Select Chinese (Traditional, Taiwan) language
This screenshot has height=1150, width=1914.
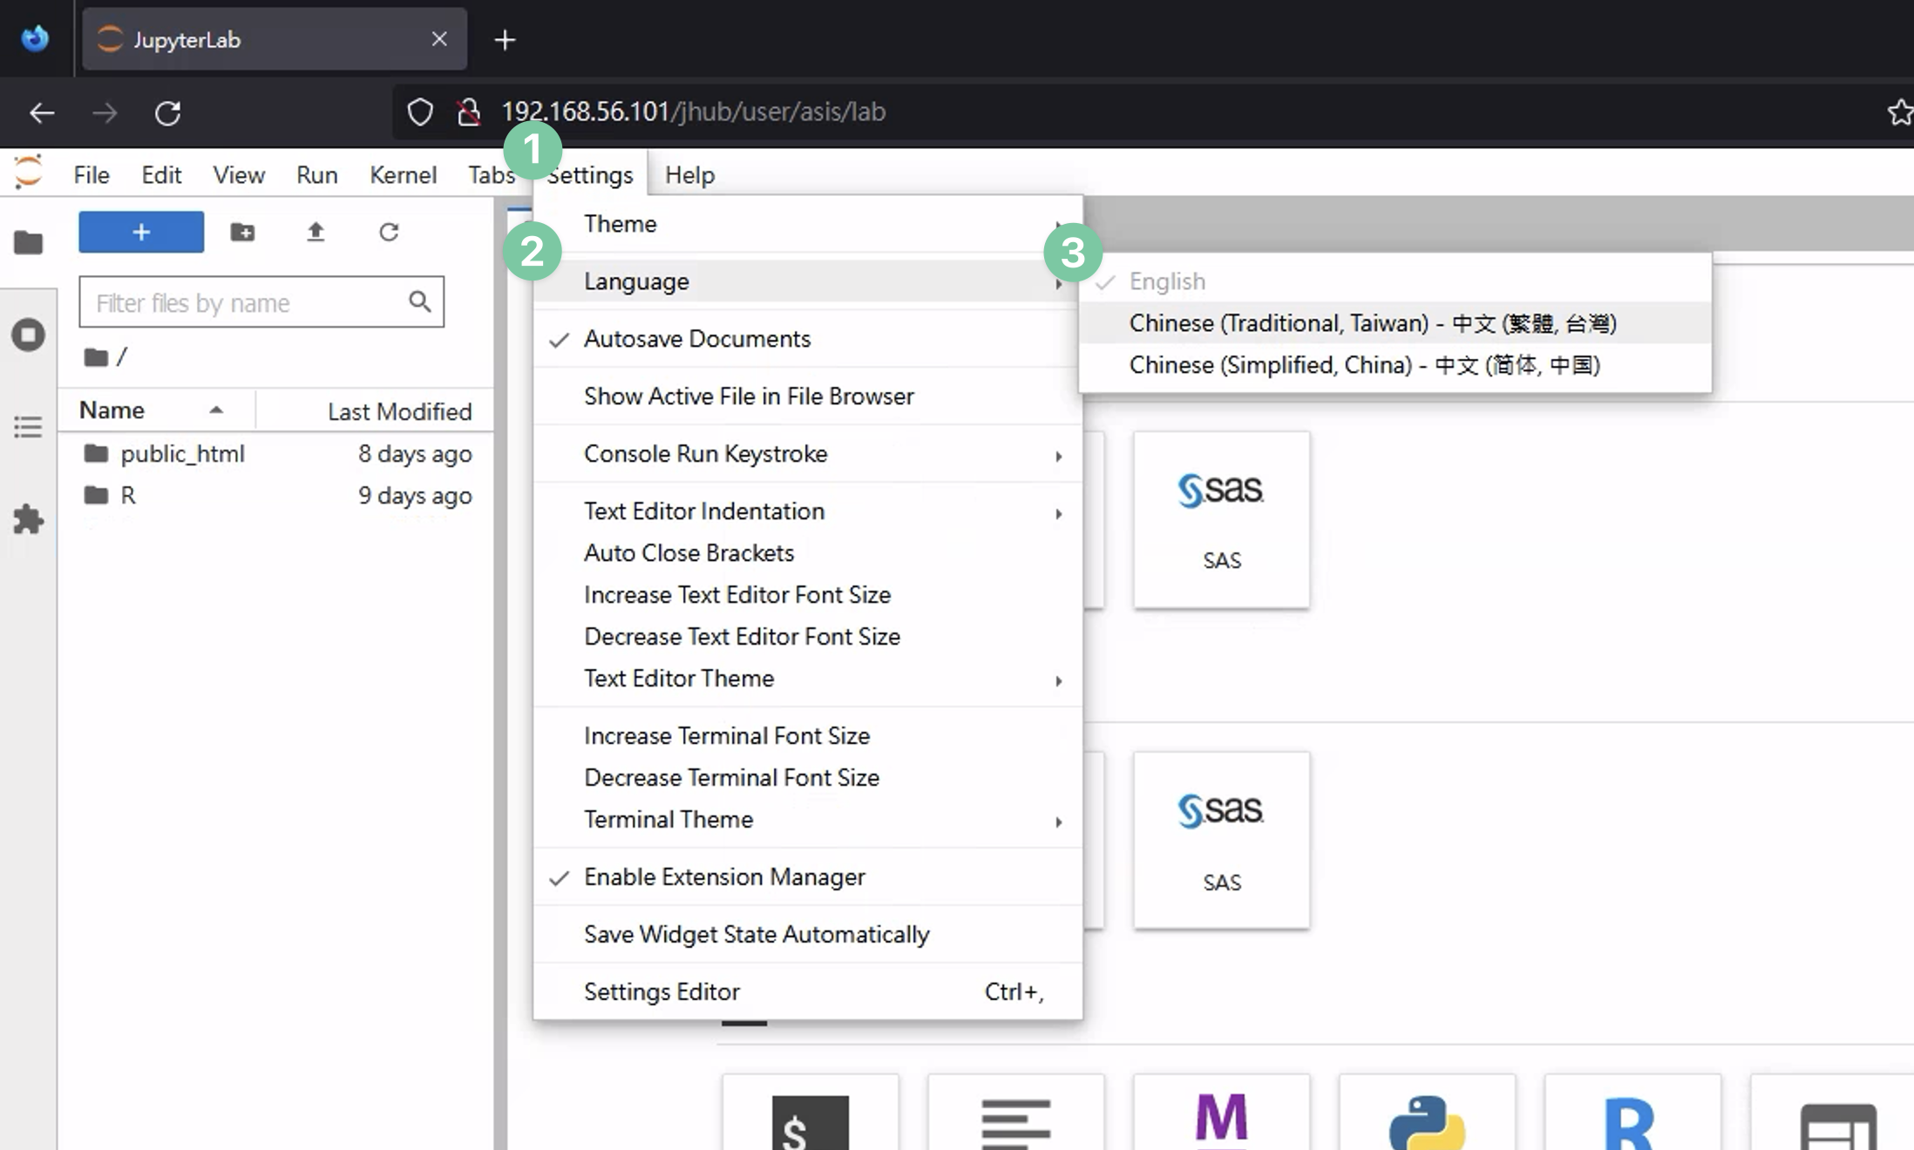coord(1373,323)
